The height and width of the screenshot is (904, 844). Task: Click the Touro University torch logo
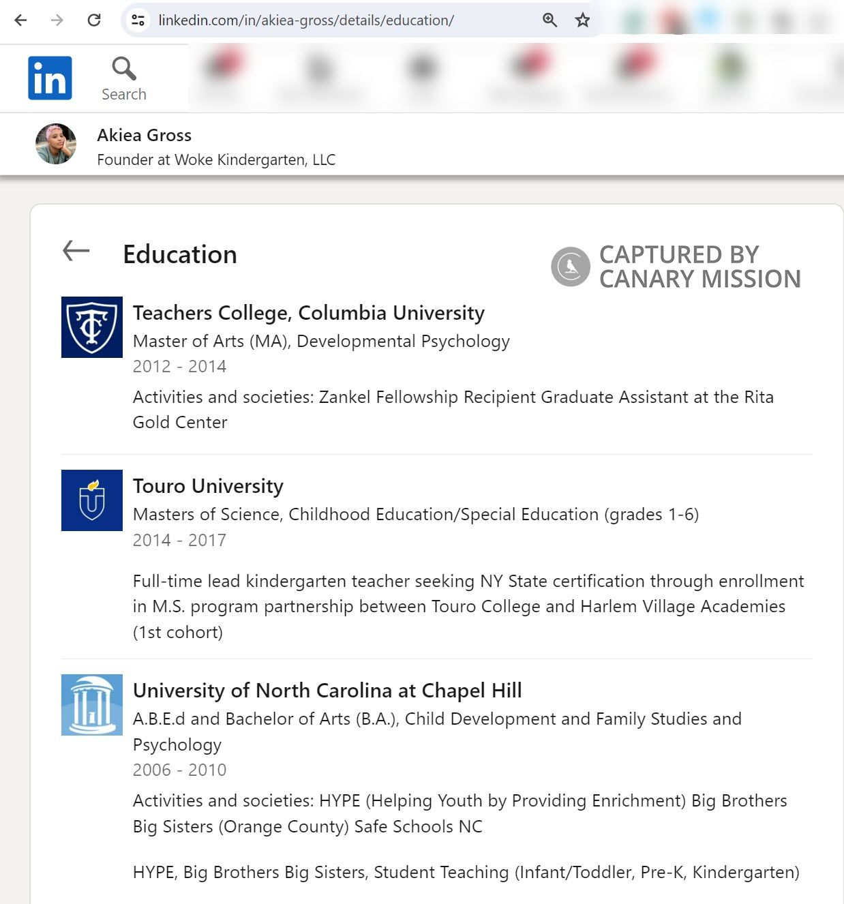tap(92, 500)
